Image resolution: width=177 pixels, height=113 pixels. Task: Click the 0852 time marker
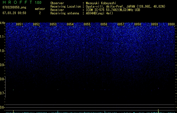36,24
